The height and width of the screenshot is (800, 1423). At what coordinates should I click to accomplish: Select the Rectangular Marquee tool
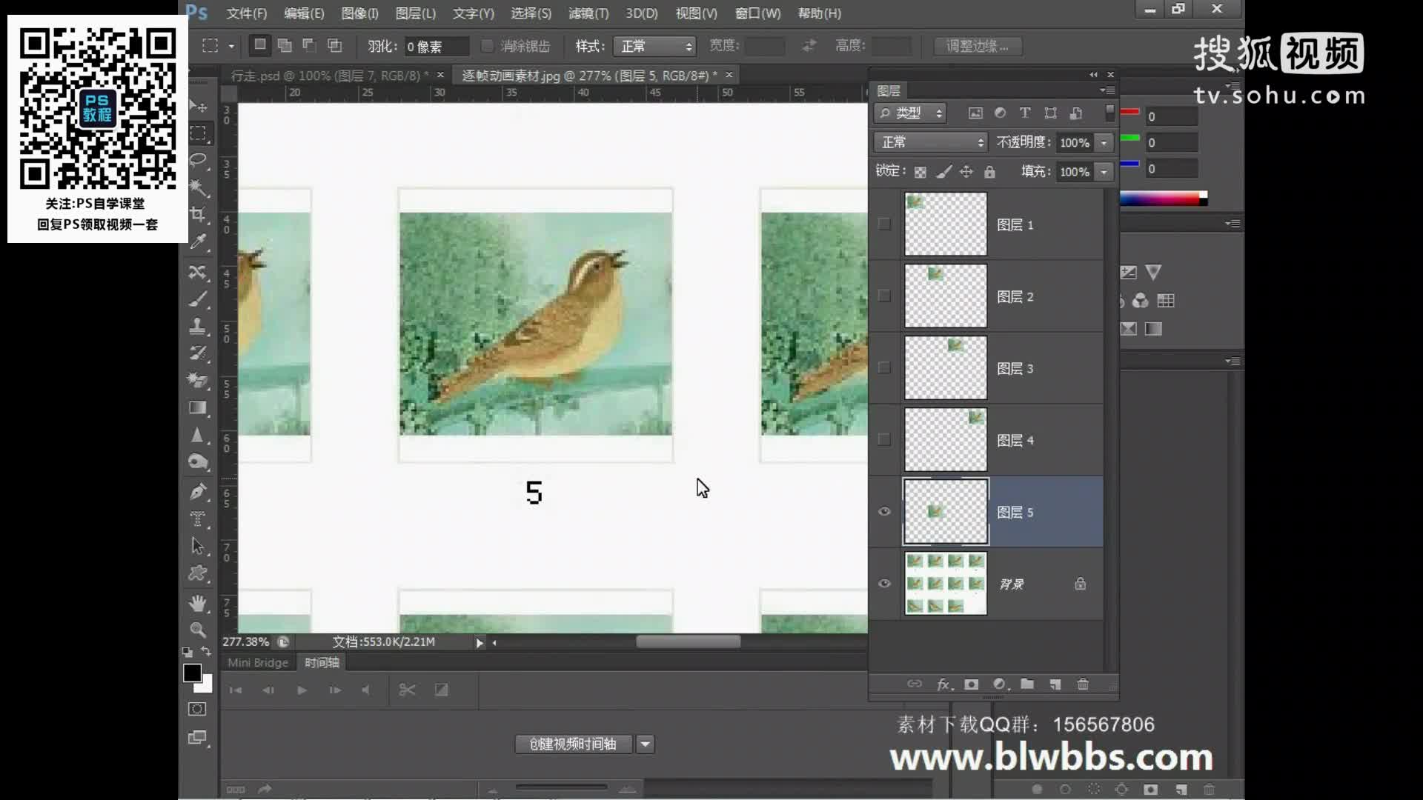pos(198,133)
